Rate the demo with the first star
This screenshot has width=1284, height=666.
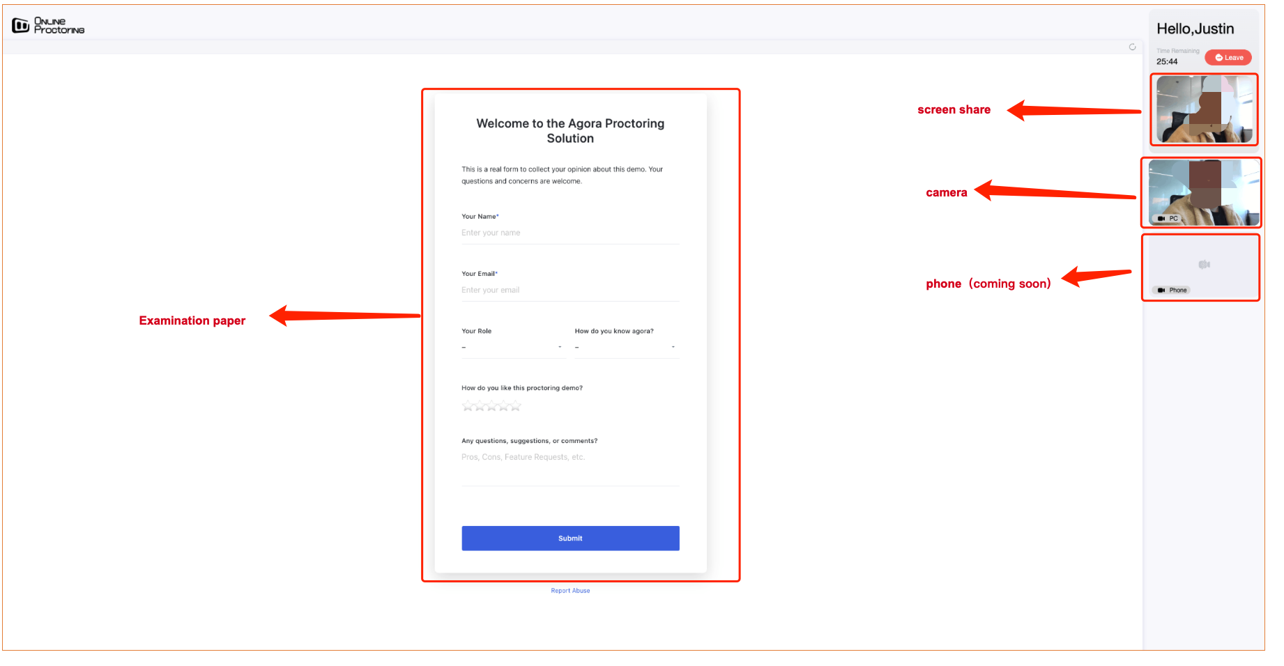(468, 406)
